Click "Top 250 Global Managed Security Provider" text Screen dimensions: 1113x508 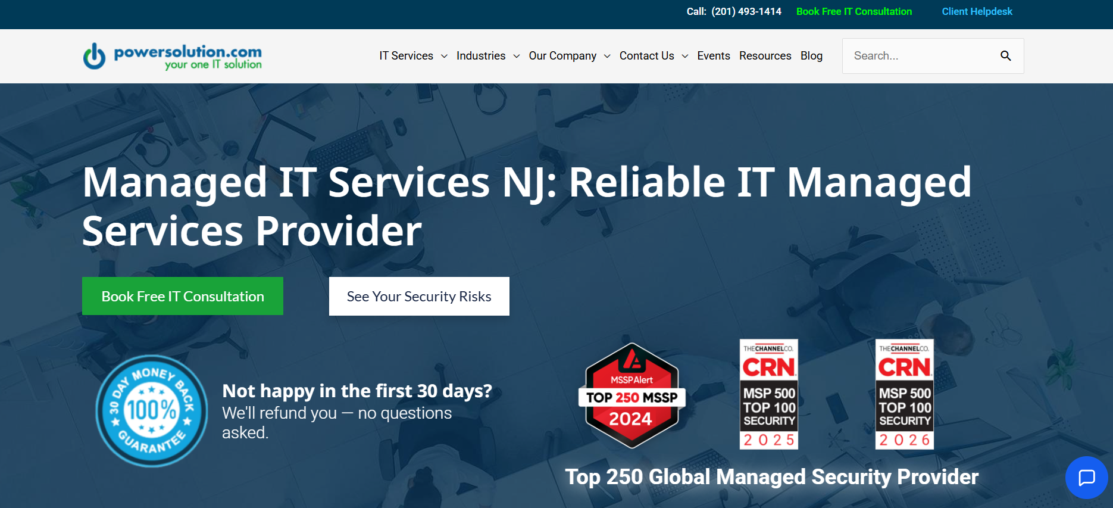(771, 476)
